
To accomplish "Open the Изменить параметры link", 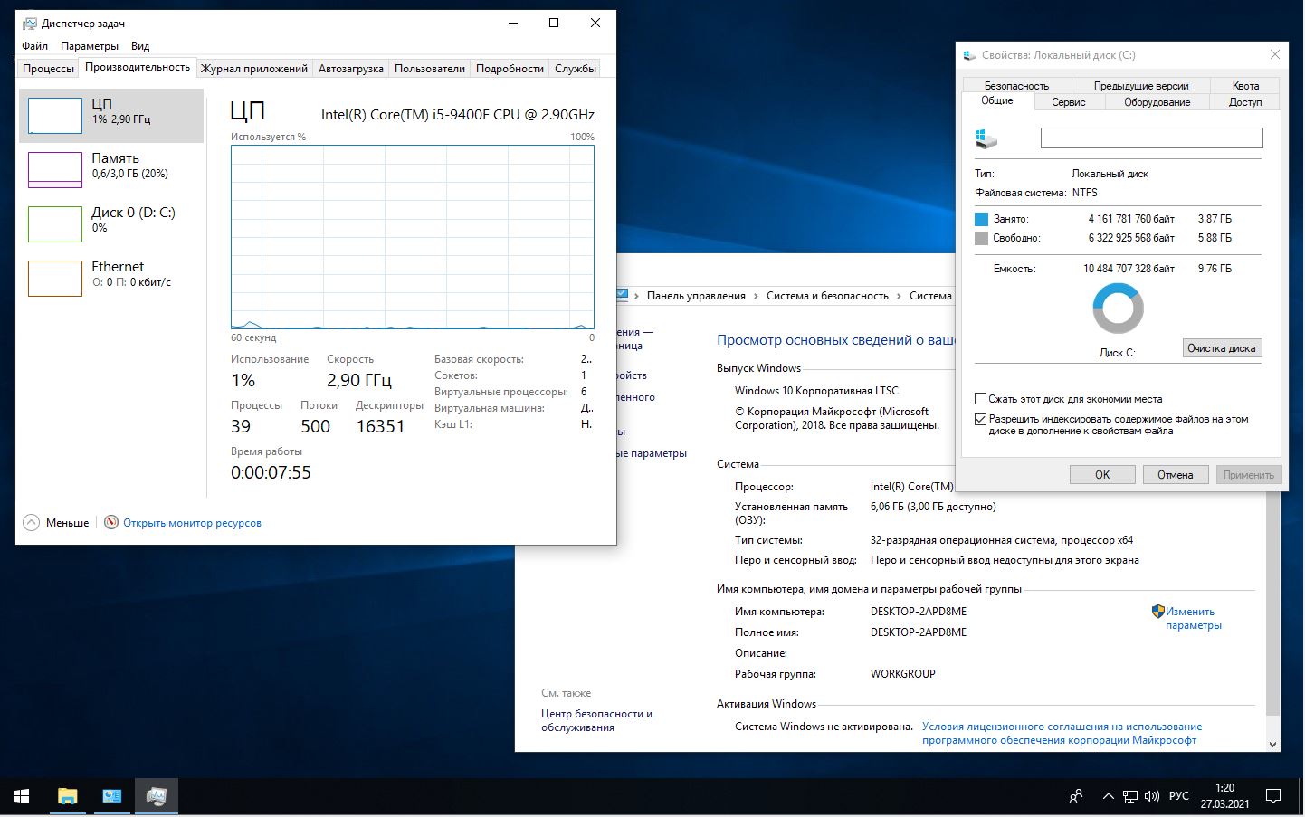I will [x=1193, y=618].
